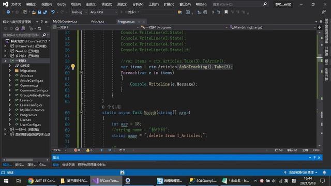Image resolution: width=331 pixels, height=186 pixels.
Task: Open the 工具(T) menu
Action: click(154, 4)
